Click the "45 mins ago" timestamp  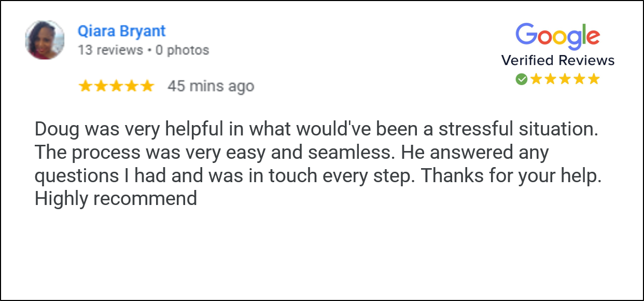tap(211, 86)
